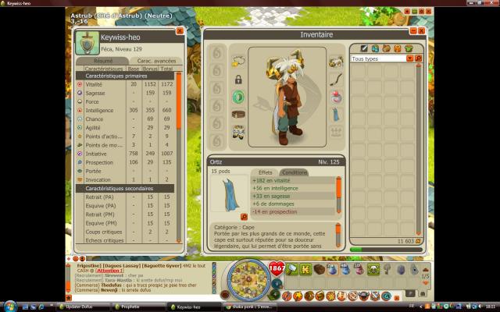The image size is (500, 312).
Task: Click the padlock locked slot
Action: (x=238, y=80)
